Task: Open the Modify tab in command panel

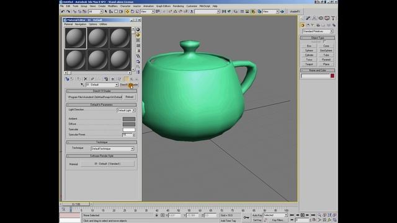Action: [x=308, y=18]
